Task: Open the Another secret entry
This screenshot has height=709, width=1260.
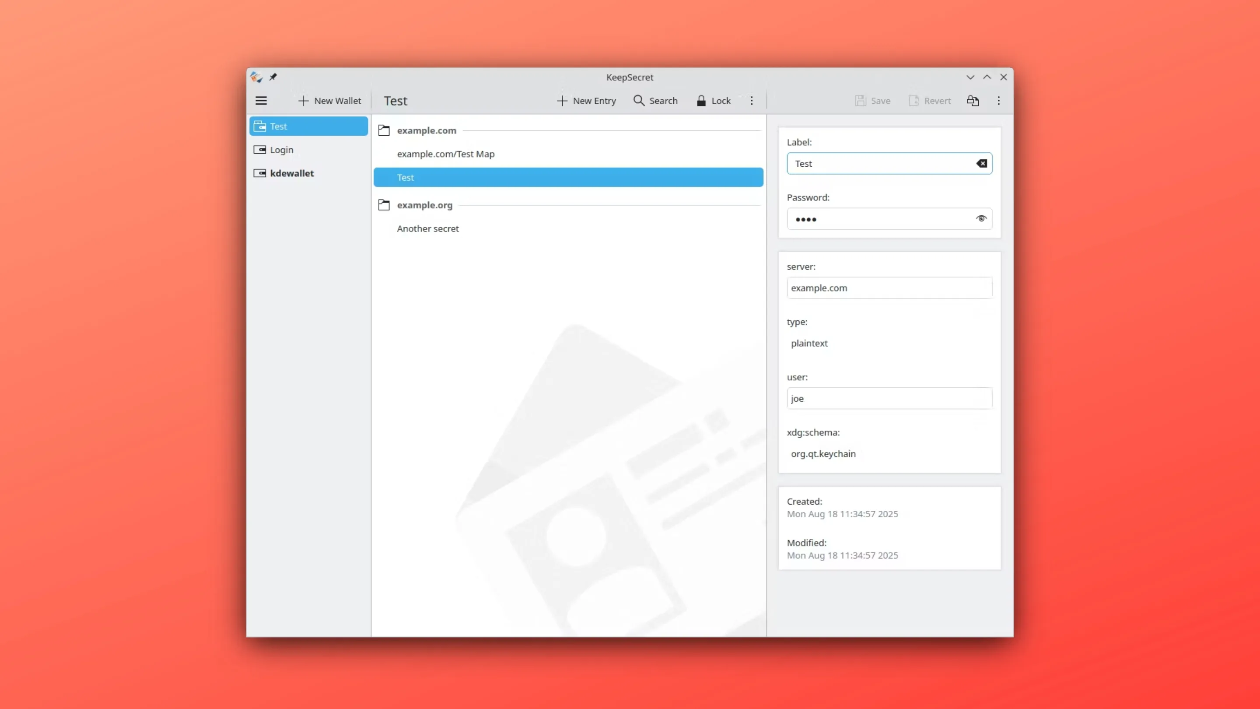Action: tap(568, 228)
